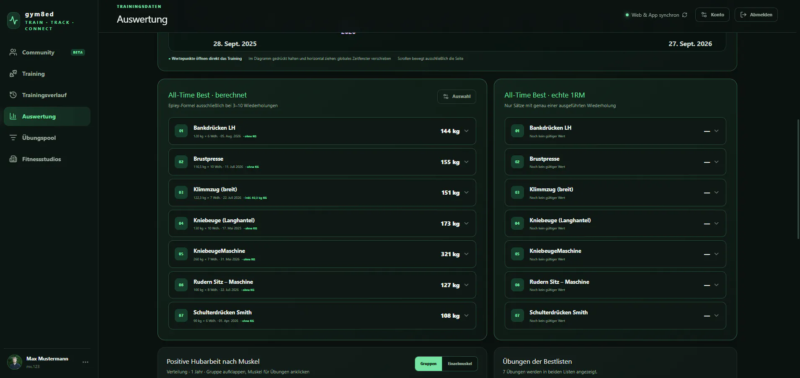The height and width of the screenshot is (378, 800).
Task: Open the Konto account button
Action: coord(712,15)
